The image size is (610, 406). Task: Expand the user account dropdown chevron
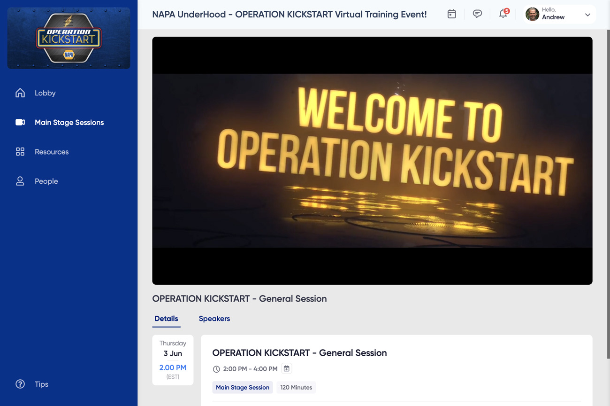[587, 15]
